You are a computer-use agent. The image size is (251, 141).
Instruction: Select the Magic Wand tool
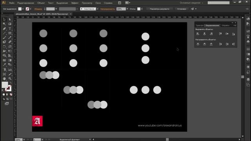click(x=4, y=24)
